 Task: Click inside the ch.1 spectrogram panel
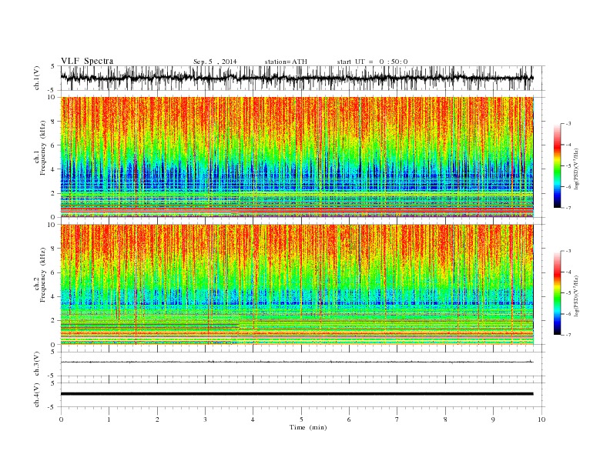(x=297, y=157)
